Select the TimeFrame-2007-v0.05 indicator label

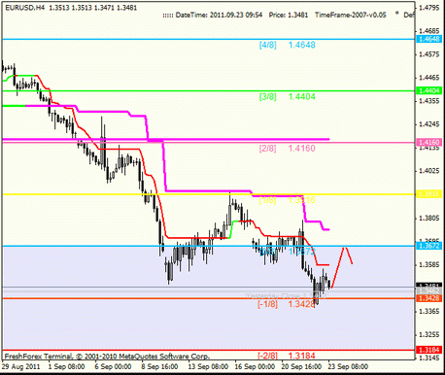click(x=351, y=15)
